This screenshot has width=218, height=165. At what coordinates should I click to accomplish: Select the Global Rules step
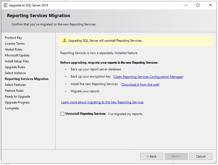(x=13, y=49)
